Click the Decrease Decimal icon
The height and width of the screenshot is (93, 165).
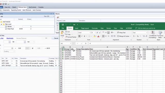[x=146, y=36]
